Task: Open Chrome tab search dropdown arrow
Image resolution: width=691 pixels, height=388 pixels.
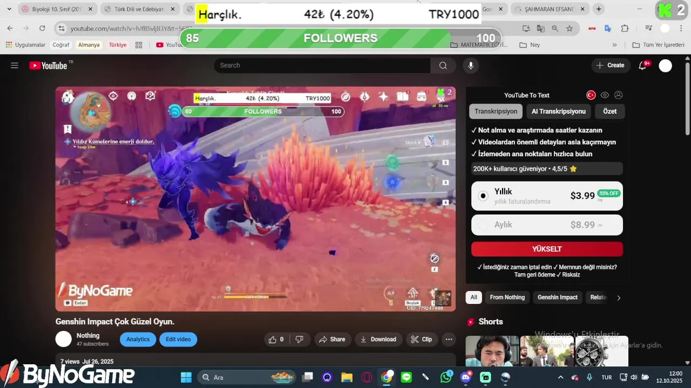Action: [9, 9]
